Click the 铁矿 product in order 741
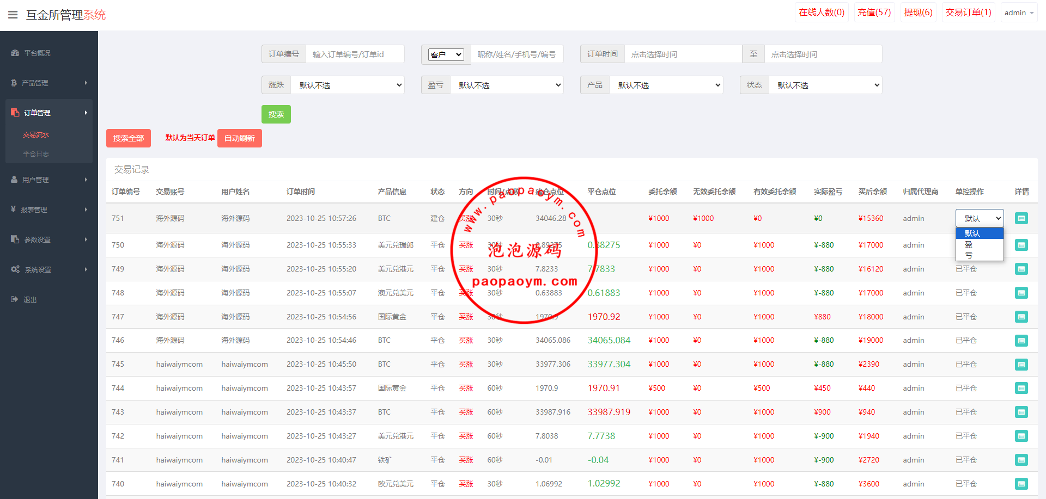This screenshot has height=499, width=1046. (385, 460)
